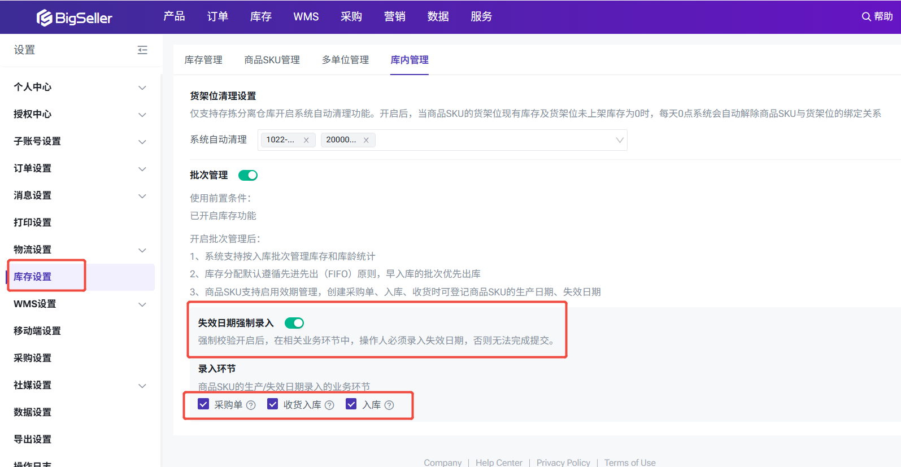Click help icon next to 入库
The image size is (901, 467).
point(389,405)
